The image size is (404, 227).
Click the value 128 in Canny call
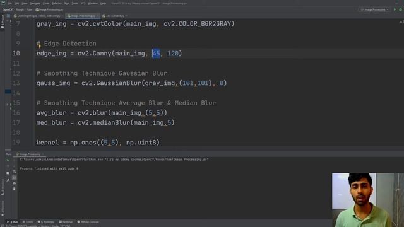[x=173, y=54]
